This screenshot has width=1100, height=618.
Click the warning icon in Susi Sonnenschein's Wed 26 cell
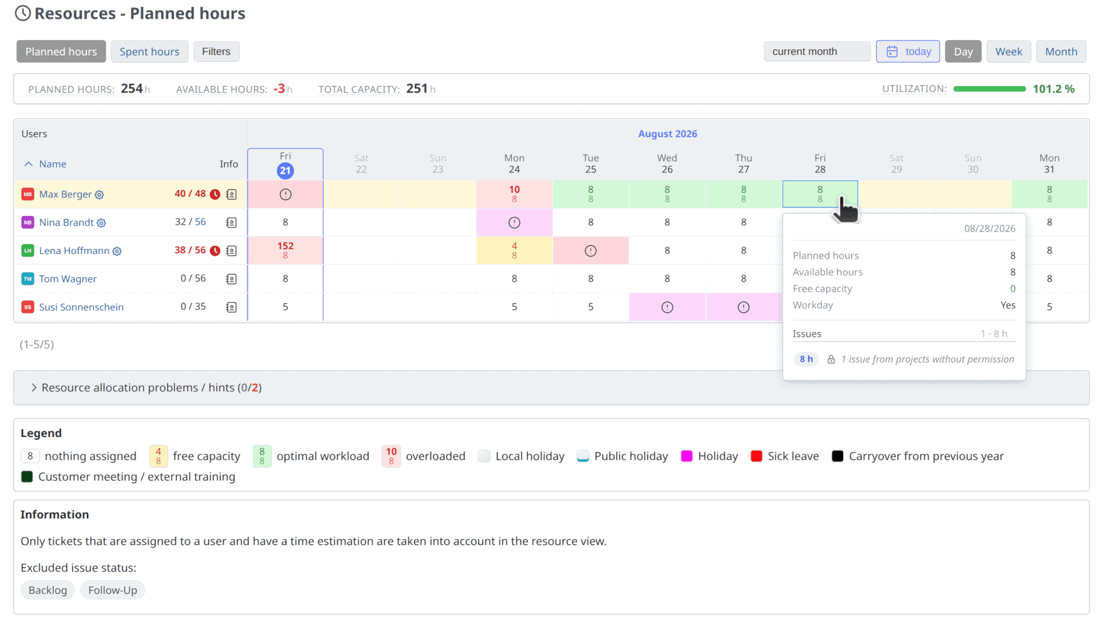click(667, 307)
